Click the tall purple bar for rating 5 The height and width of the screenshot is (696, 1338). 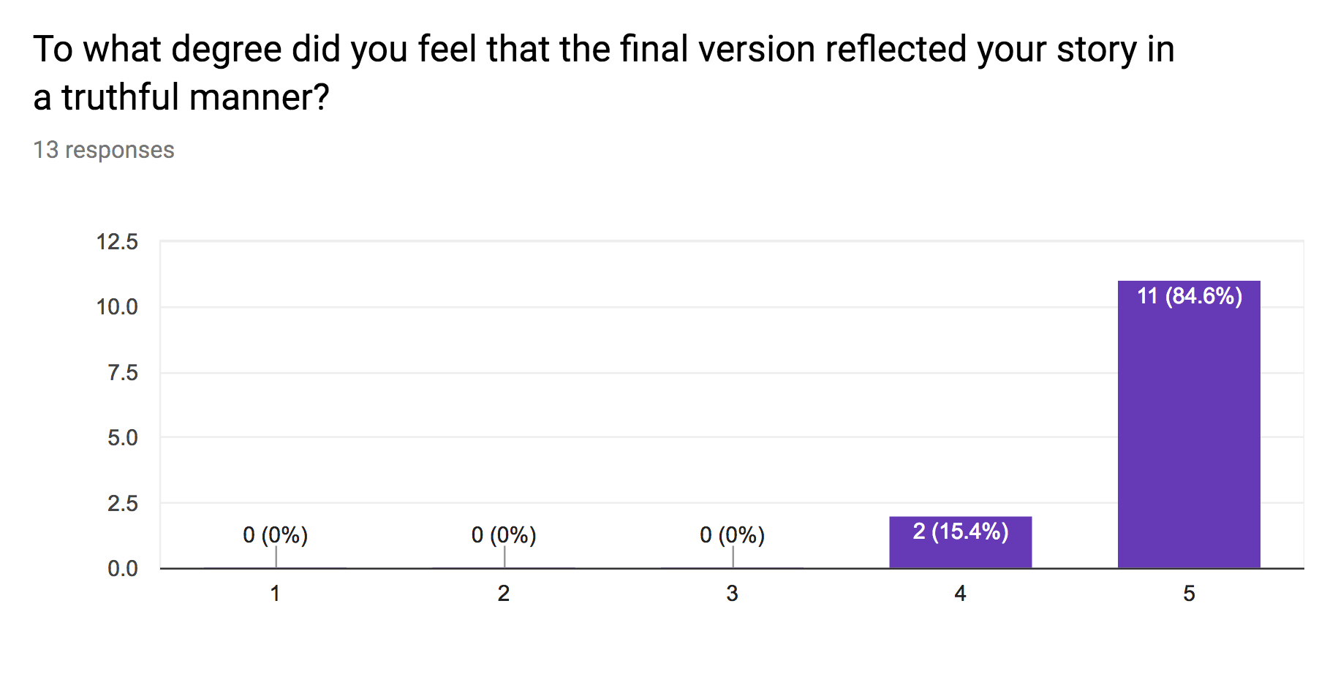(x=1189, y=439)
